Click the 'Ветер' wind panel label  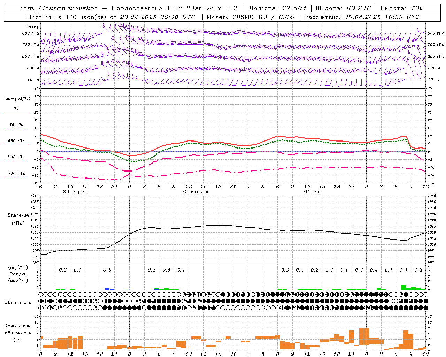32,26
